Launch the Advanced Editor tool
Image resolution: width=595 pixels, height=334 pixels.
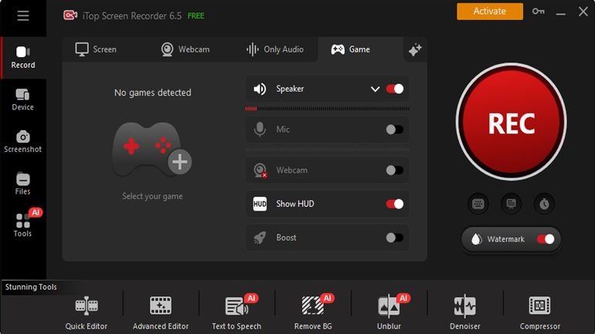tap(161, 313)
